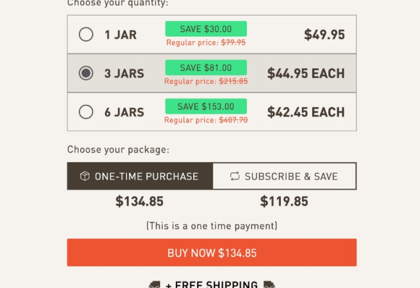Click the box icon on One-Time Purchase

point(85,176)
